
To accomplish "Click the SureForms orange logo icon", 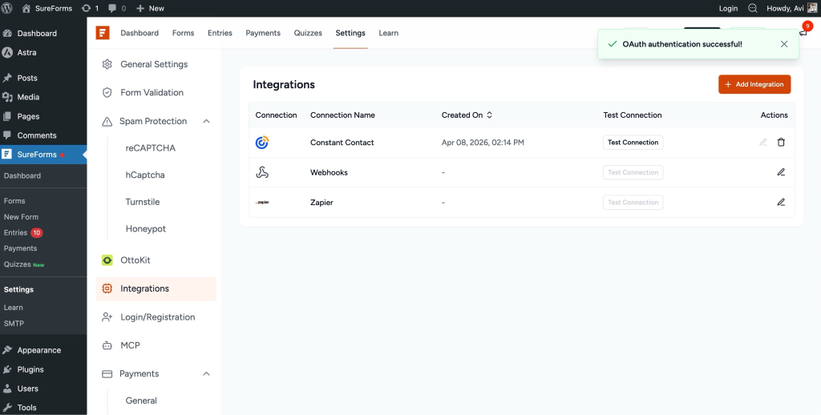I will click(x=103, y=33).
